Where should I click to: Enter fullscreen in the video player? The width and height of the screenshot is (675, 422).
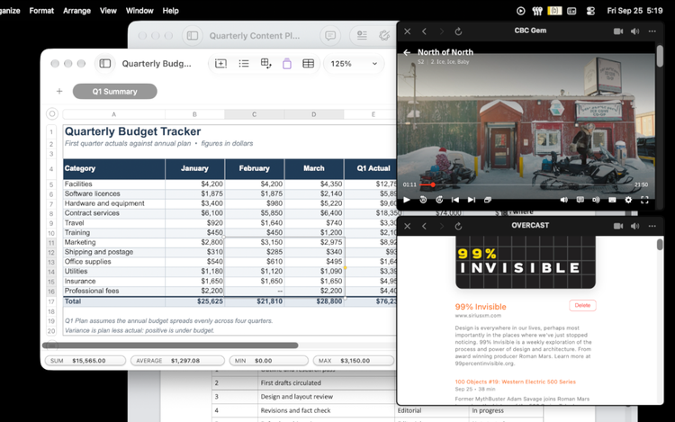[x=644, y=200]
